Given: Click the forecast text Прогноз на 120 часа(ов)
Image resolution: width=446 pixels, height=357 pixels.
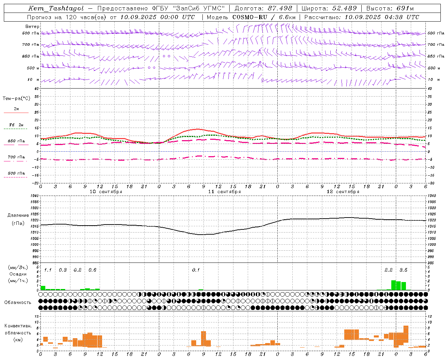Looking at the screenshot, I should [67, 17].
